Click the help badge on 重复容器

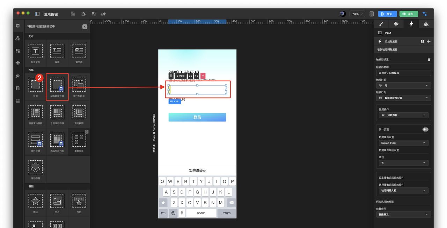coord(87,132)
